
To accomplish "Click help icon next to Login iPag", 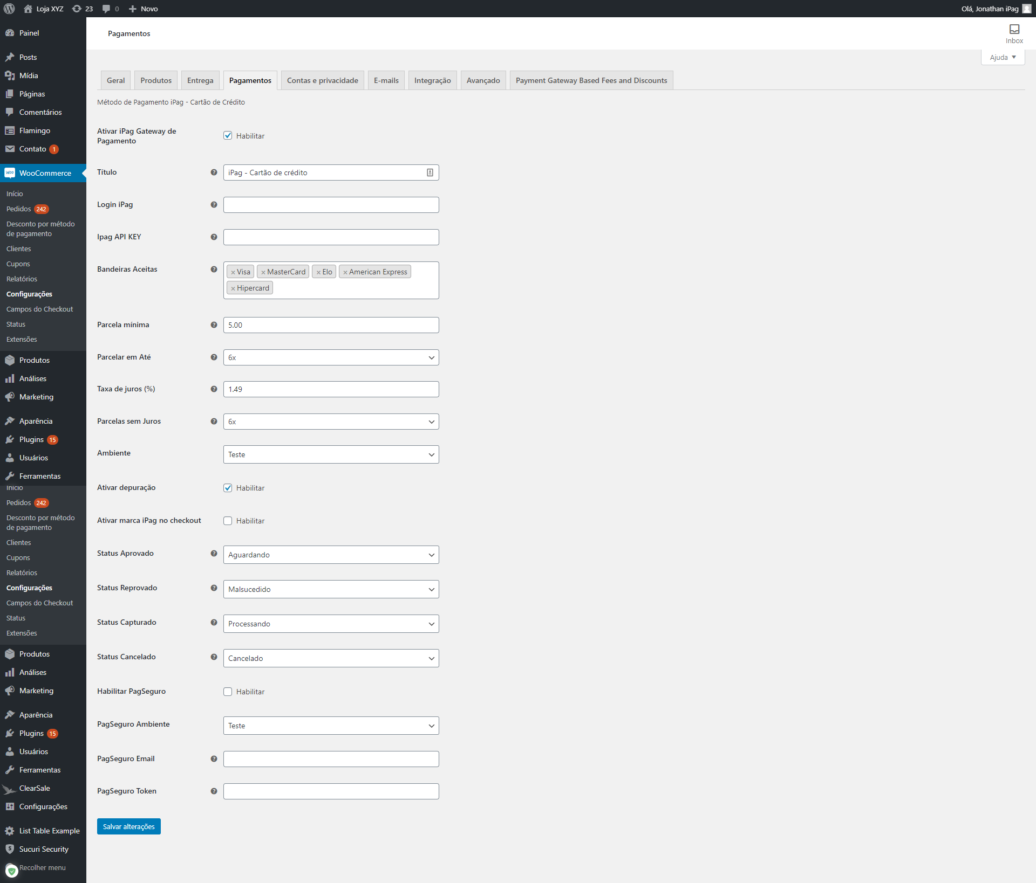I will pos(214,205).
